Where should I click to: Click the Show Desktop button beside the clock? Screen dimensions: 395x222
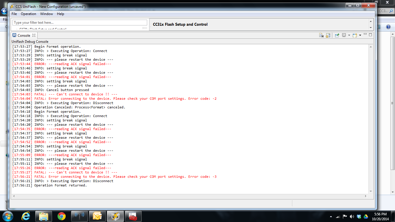click(393, 216)
